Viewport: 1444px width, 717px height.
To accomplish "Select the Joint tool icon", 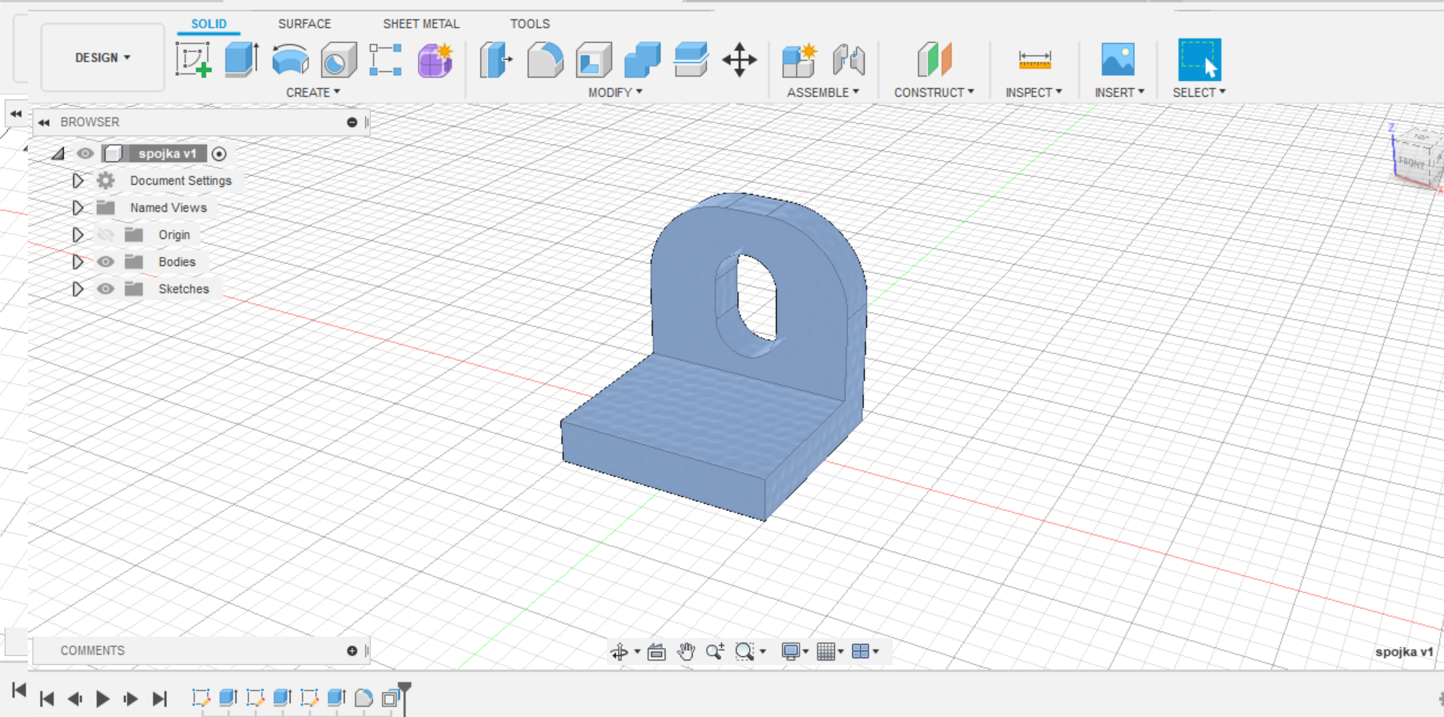I will 849,60.
